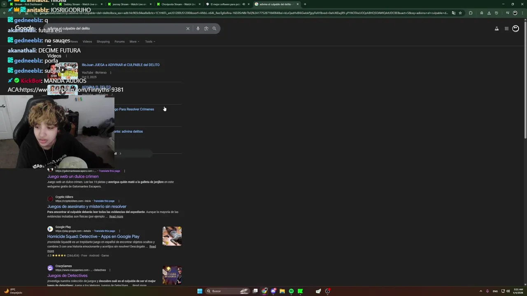Open Chrome from the taskbar
This screenshot has width=527, height=296.
[264, 291]
